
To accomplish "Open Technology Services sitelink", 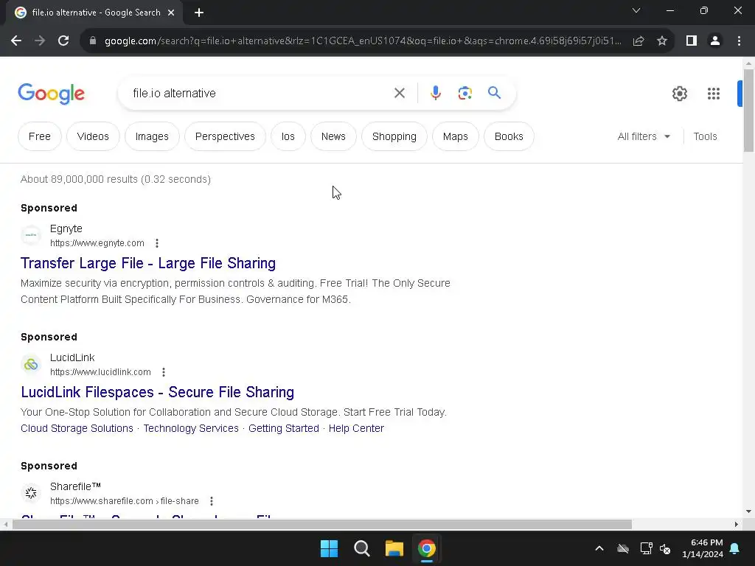I will [x=191, y=428].
